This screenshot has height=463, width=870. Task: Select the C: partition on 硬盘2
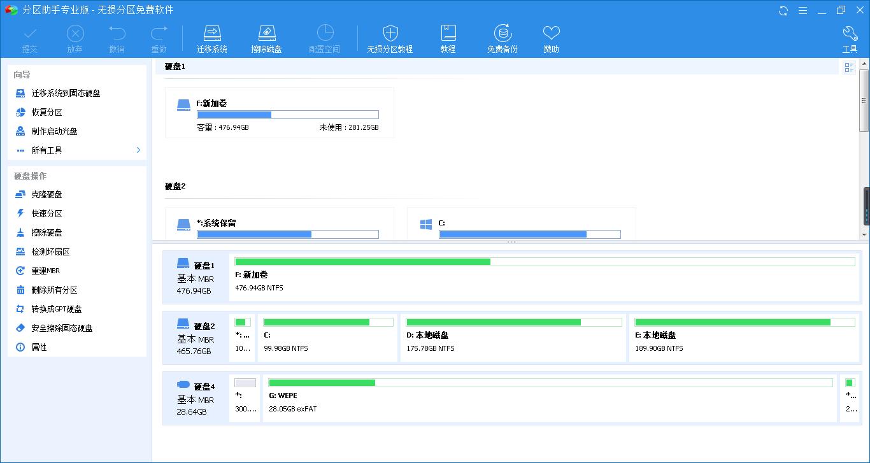click(327, 338)
